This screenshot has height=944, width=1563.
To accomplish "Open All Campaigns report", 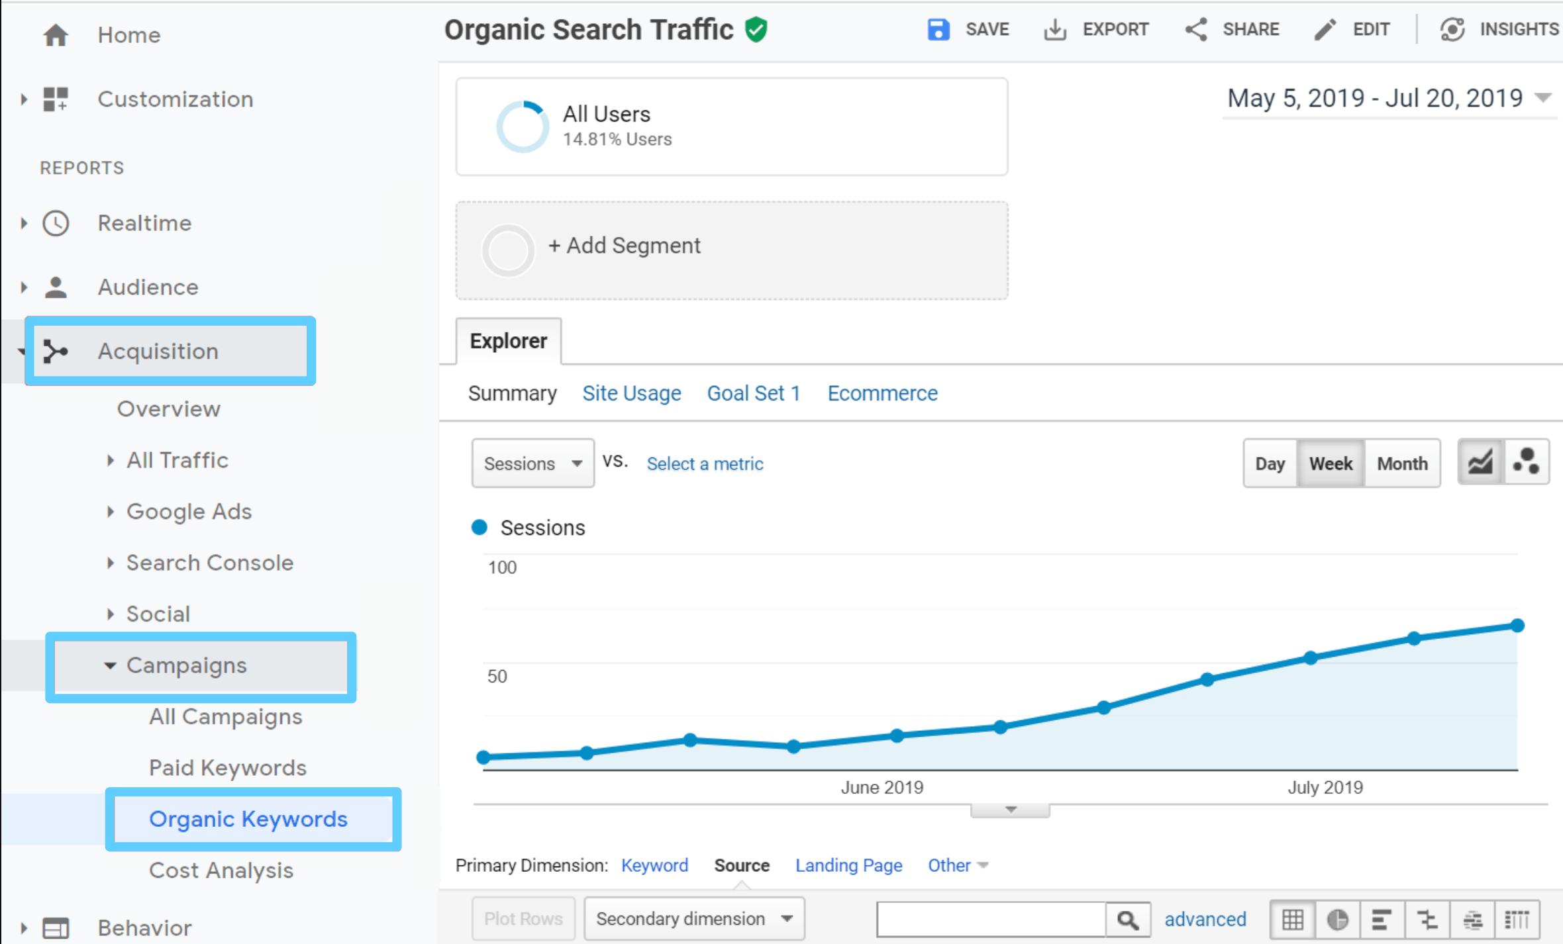I will point(225,717).
